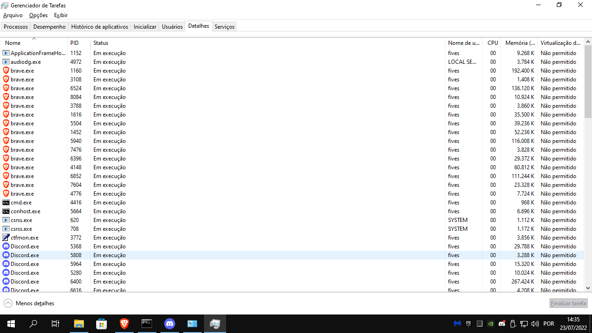Switch to Brave browser on the taskbar
The image size is (592, 333).
(x=124, y=324)
